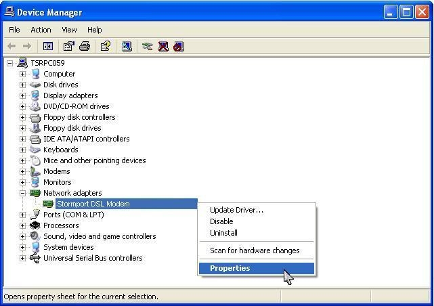
Task: Click the Stormport DSL Modem icon
Action: 48,204
